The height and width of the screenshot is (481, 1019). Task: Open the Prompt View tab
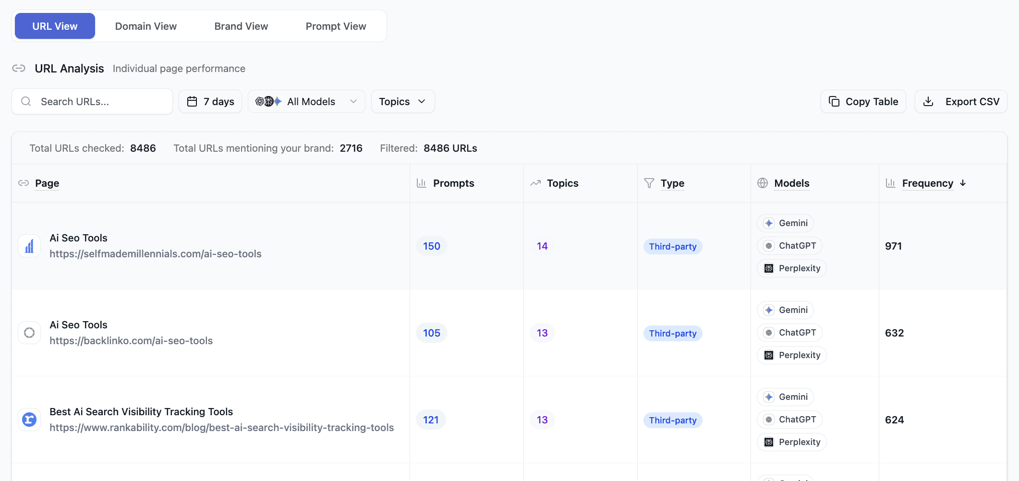[336, 26]
